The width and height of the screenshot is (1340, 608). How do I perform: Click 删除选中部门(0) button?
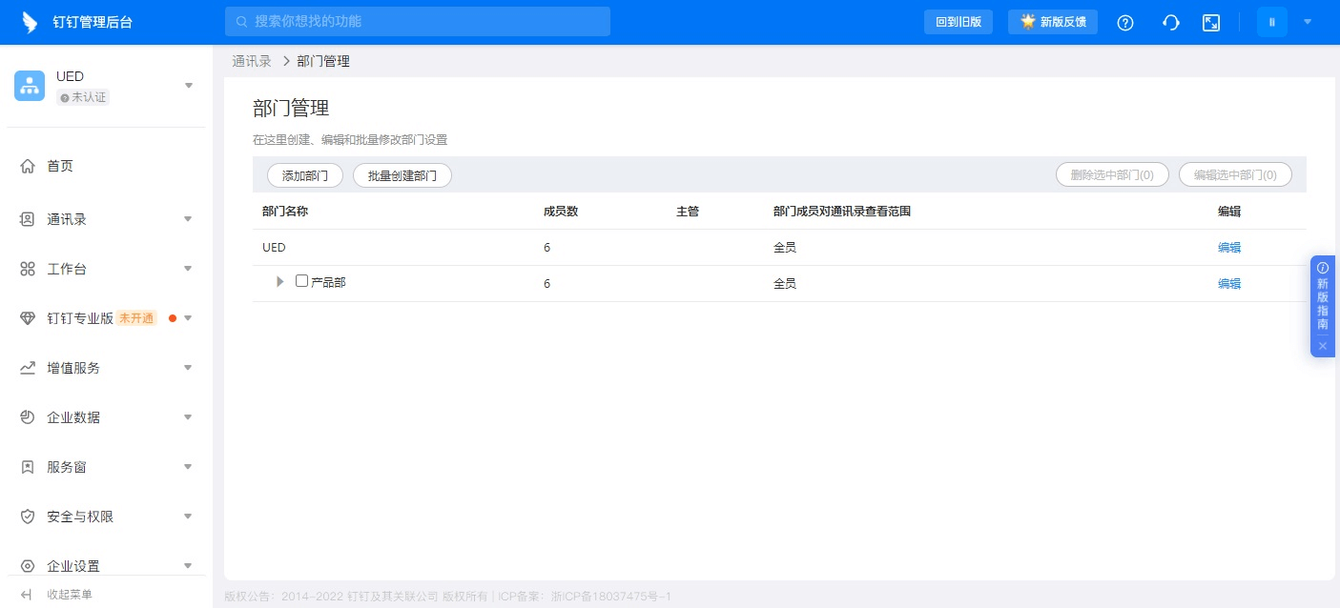pos(1112,175)
